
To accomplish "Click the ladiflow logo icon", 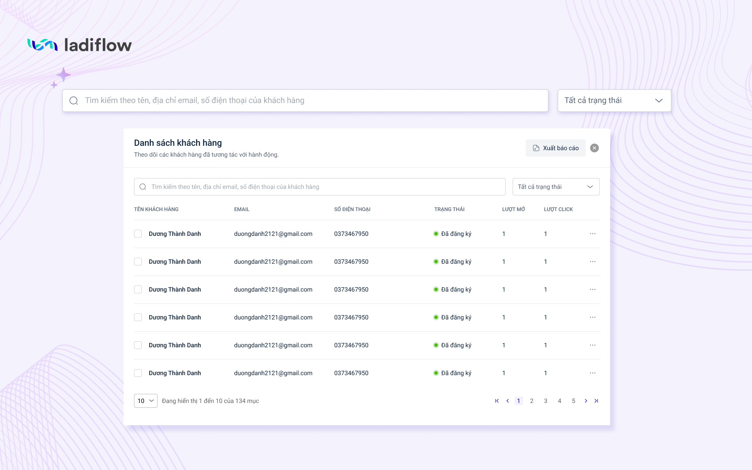I will tap(43, 45).
